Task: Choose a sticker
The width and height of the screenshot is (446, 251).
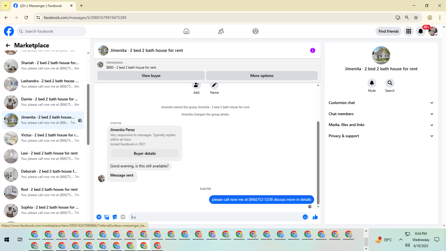Action: pyautogui.click(x=115, y=217)
